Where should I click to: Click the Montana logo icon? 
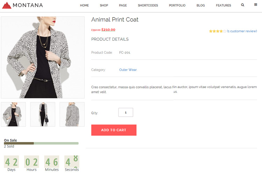pos(7,5)
